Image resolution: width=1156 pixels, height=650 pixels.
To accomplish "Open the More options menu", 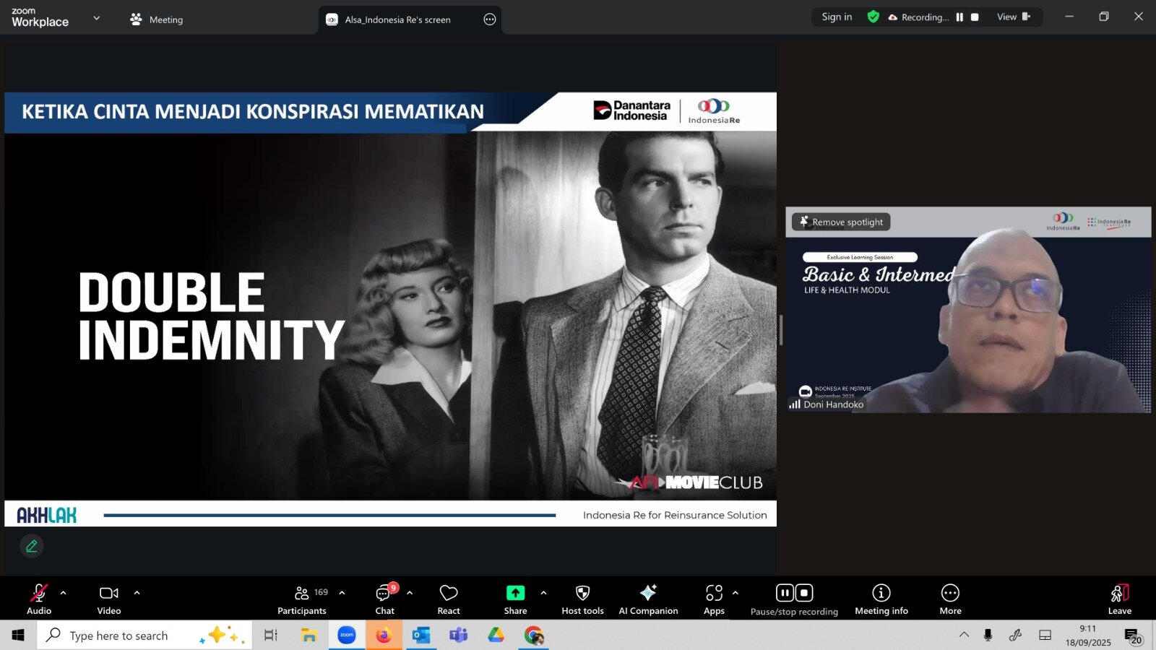I will (x=950, y=599).
